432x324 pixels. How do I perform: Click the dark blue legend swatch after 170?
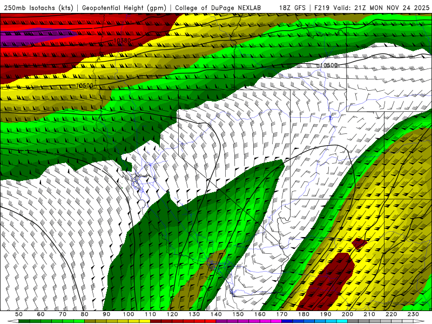(287, 321)
